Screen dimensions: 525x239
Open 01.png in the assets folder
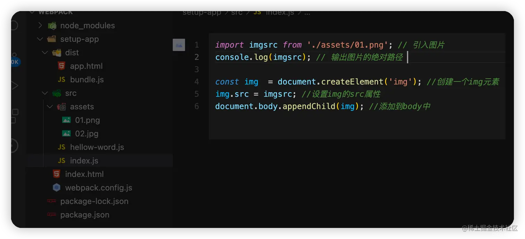tap(87, 120)
